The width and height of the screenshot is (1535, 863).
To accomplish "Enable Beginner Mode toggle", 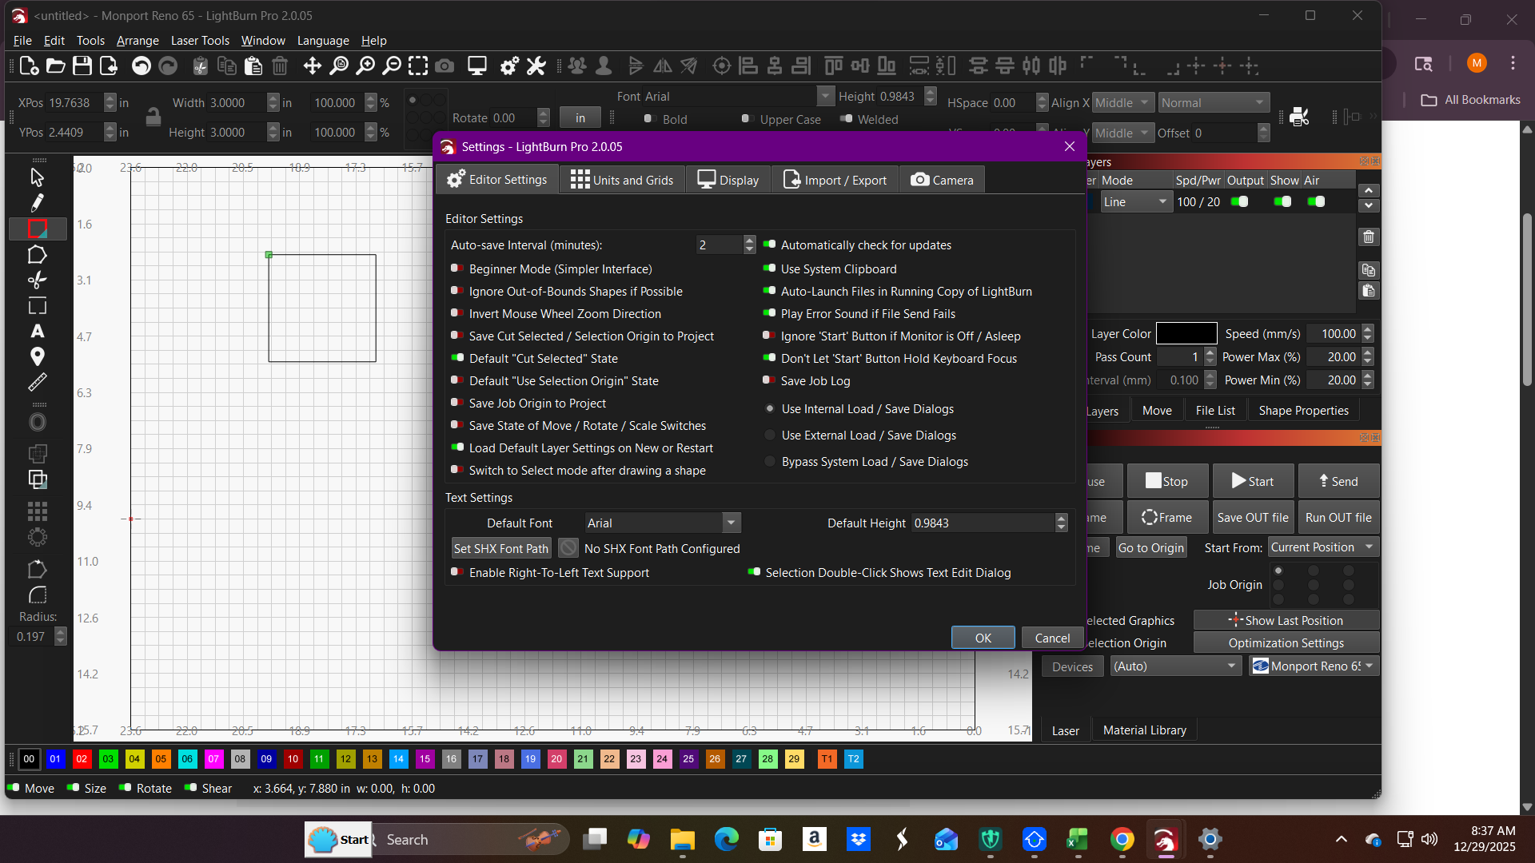I will (x=457, y=269).
